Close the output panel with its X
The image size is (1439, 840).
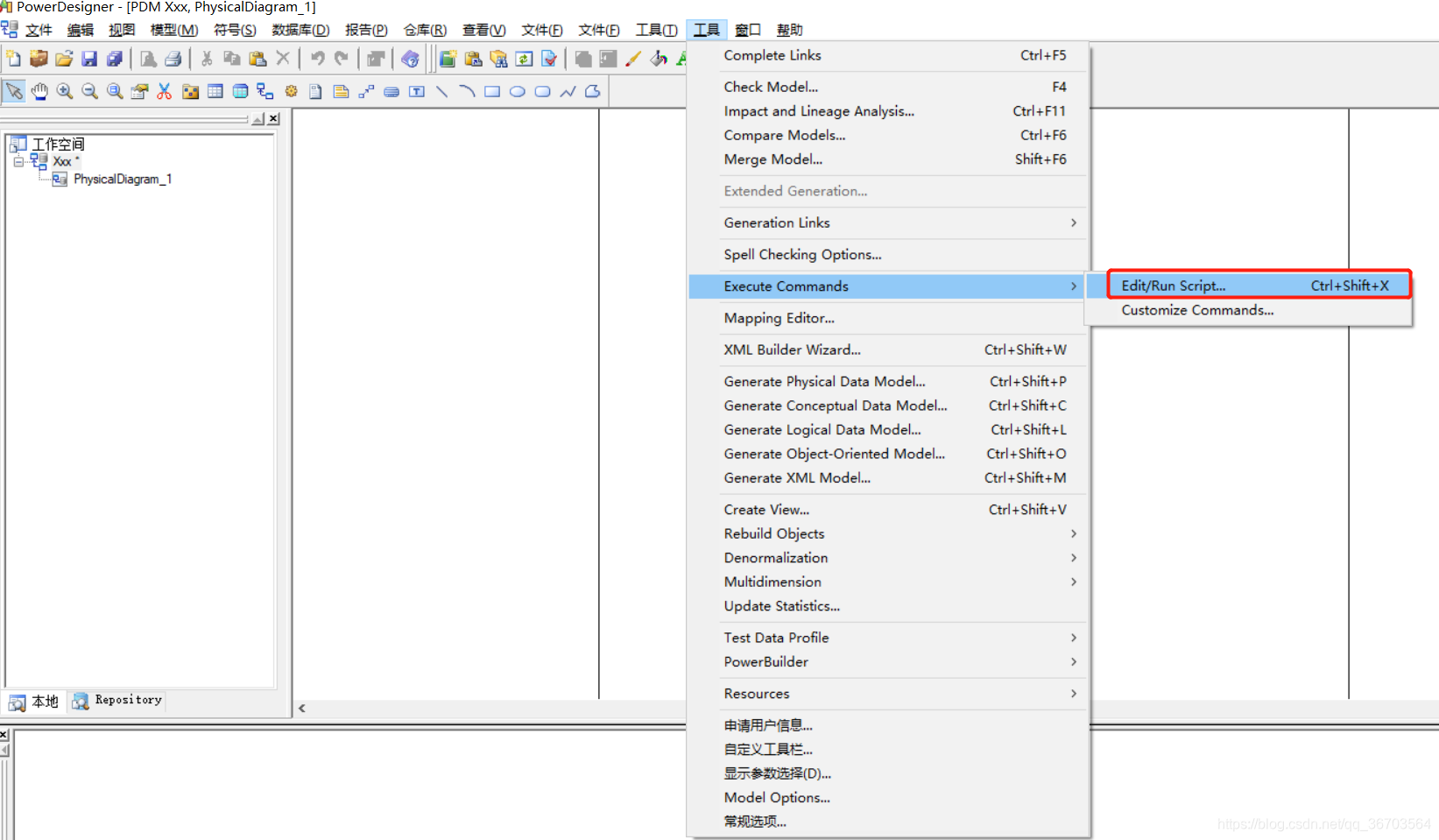tap(4, 734)
